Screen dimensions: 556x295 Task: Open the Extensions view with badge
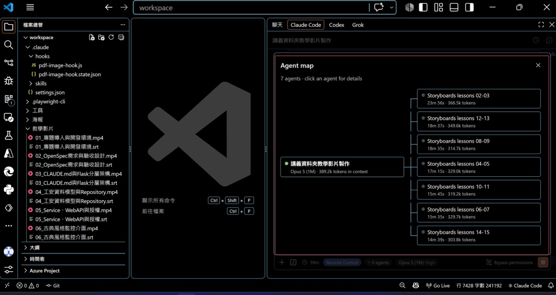tap(9, 99)
